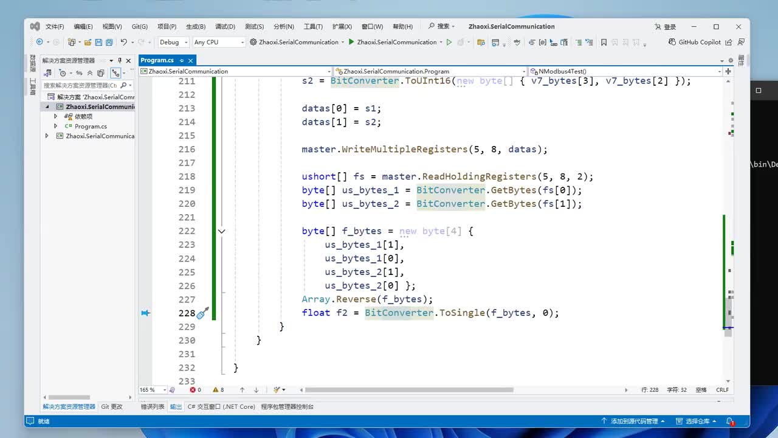Collapse the Zhaoxi.SerialCommunication project node
The height and width of the screenshot is (438, 778).
tap(47, 106)
